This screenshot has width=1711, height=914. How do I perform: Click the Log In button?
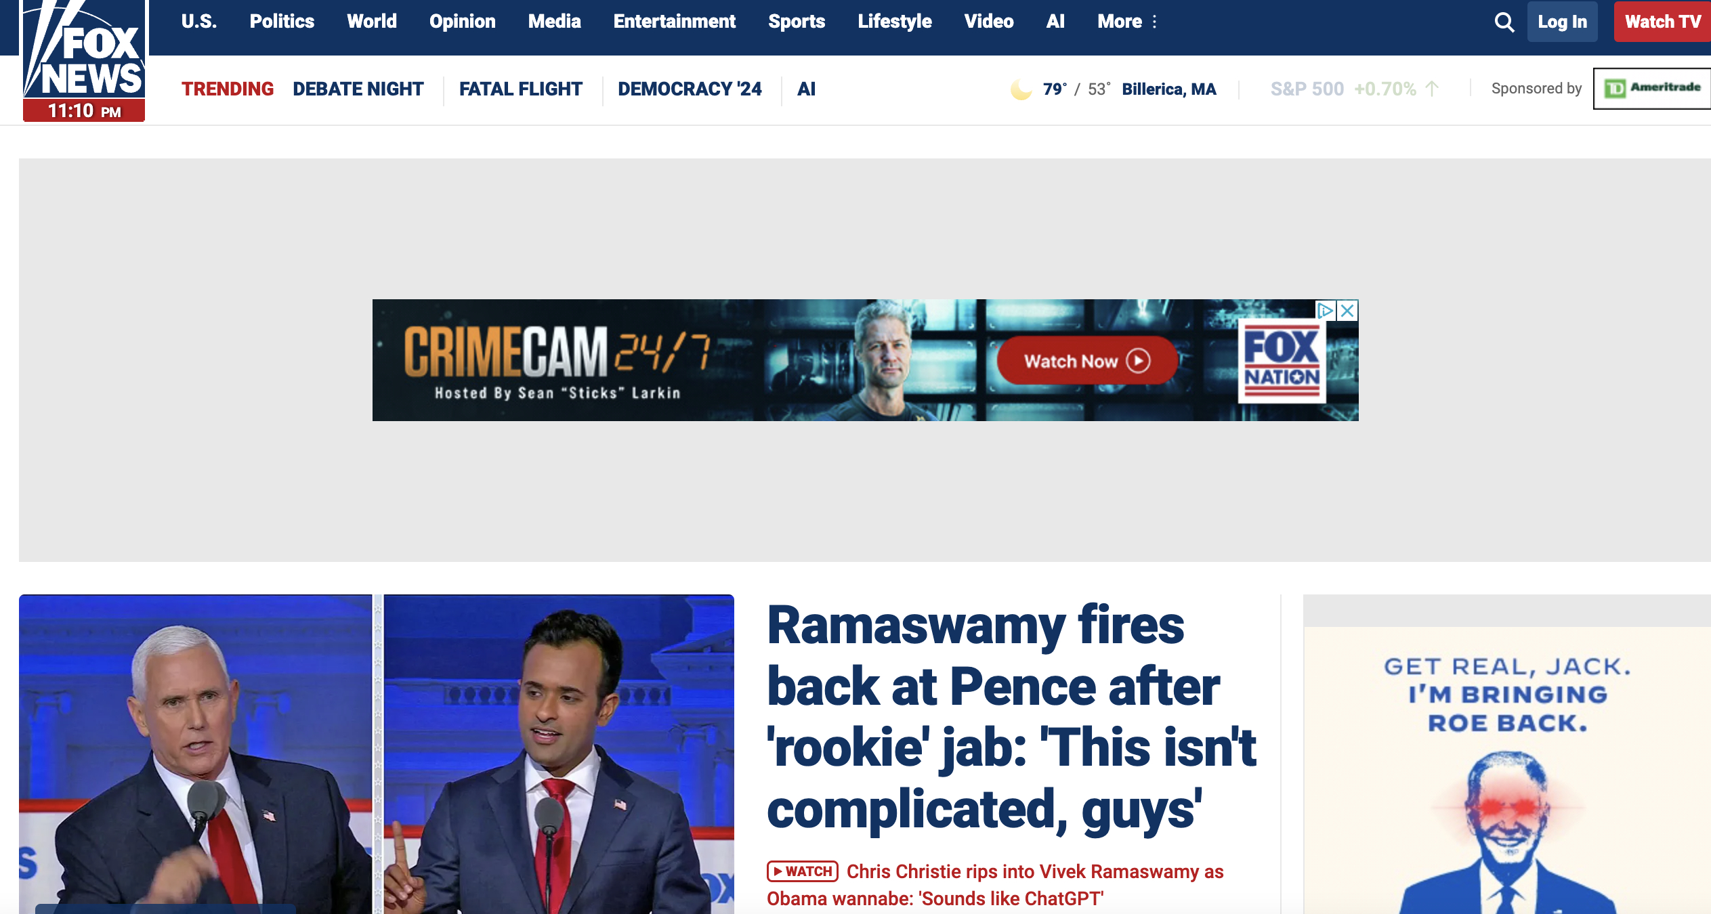pos(1562,22)
